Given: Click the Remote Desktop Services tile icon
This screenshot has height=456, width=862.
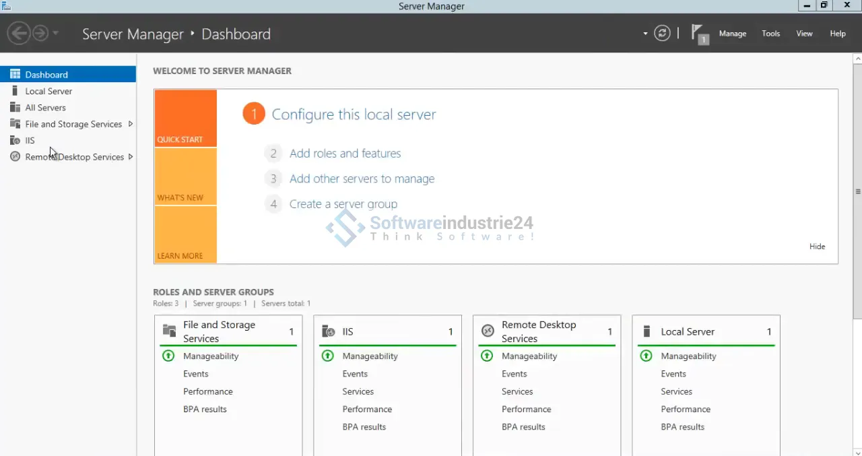Looking at the screenshot, I should [488, 331].
